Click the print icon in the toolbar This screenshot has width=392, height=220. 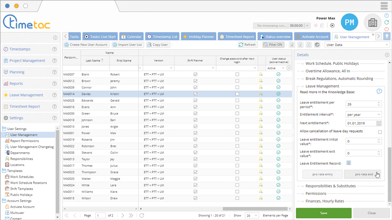pyautogui.click(x=317, y=45)
